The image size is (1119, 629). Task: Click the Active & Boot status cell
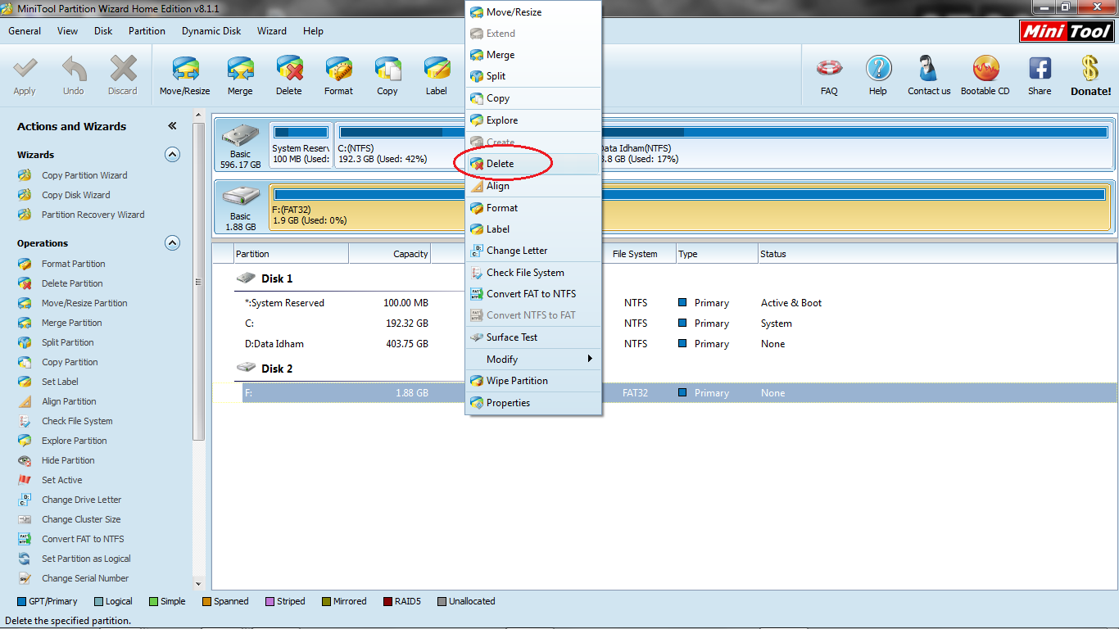tap(791, 303)
